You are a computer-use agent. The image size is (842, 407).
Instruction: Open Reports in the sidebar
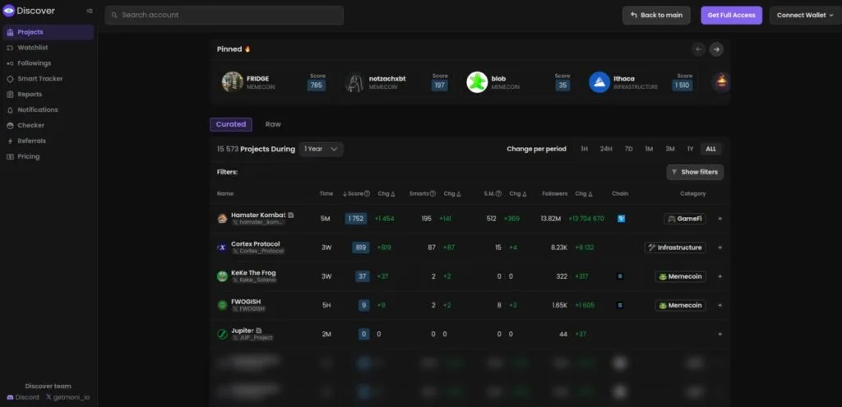[x=49, y=95]
